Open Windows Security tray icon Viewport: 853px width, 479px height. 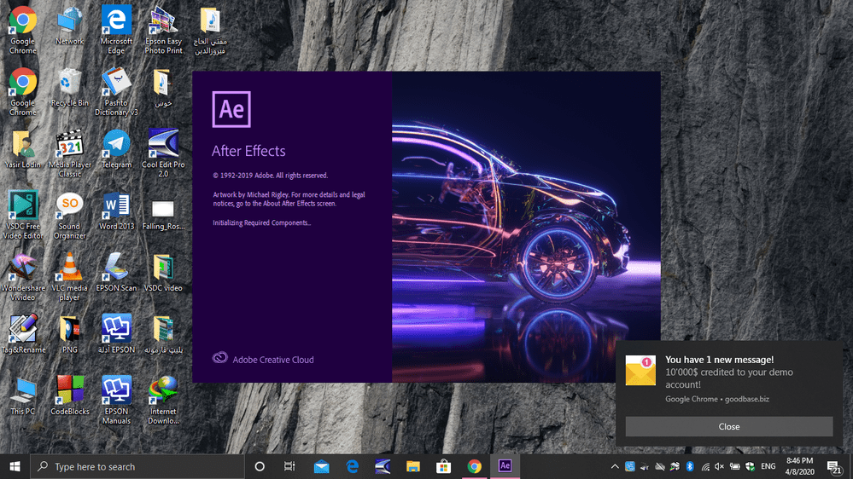coord(750,466)
